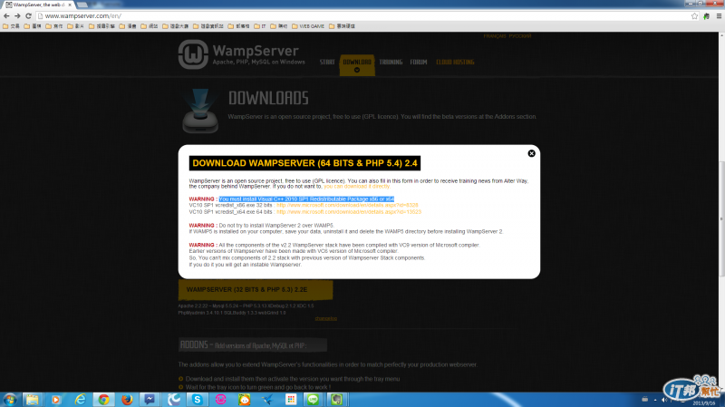The height and width of the screenshot is (407, 725).
Task: Open the blue bird taskbar icon
Action: coord(267,400)
